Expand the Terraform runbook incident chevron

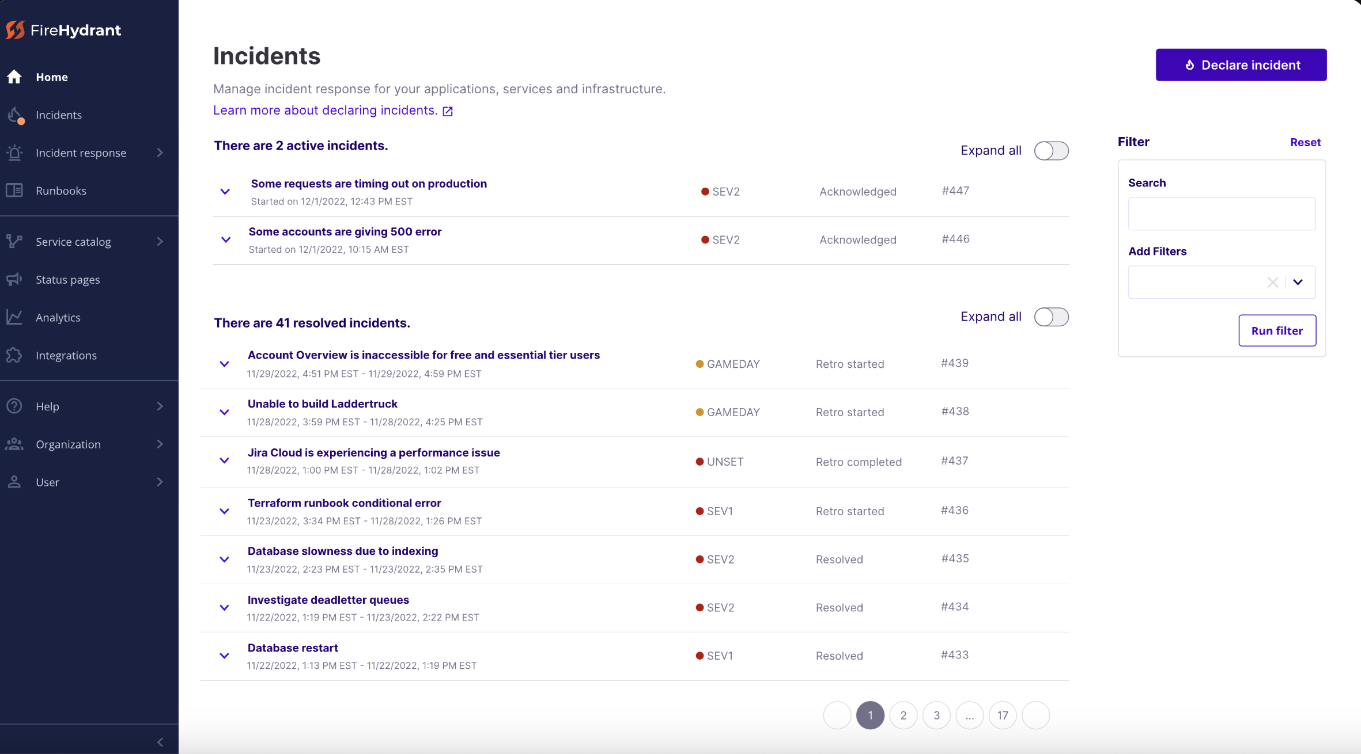[x=225, y=511]
